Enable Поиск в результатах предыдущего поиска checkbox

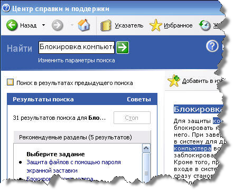coord(10,82)
